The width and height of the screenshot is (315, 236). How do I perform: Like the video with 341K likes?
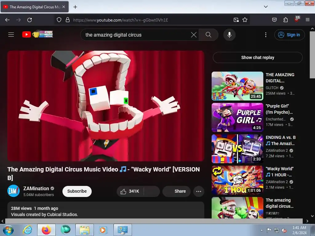tap(130, 191)
